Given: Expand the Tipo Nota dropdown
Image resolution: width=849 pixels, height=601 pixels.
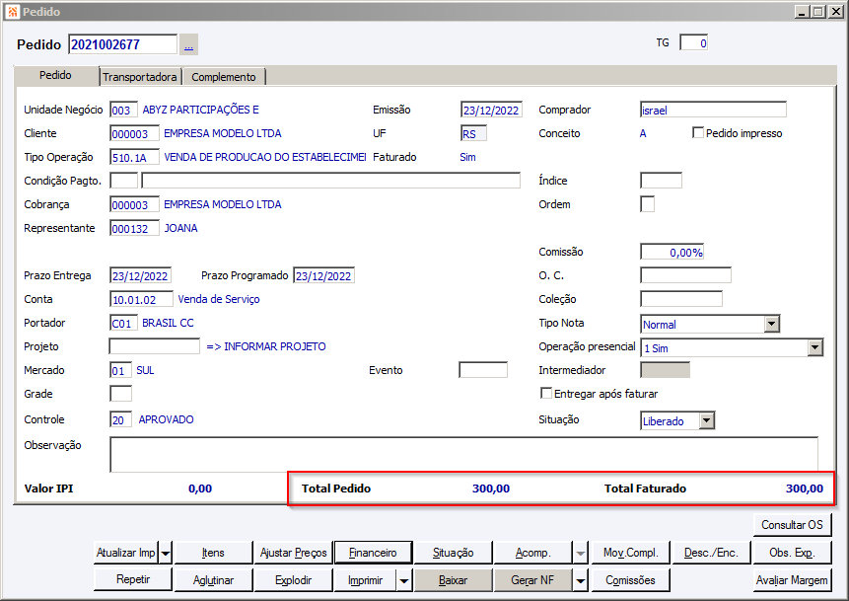Looking at the screenshot, I should click(x=772, y=324).
